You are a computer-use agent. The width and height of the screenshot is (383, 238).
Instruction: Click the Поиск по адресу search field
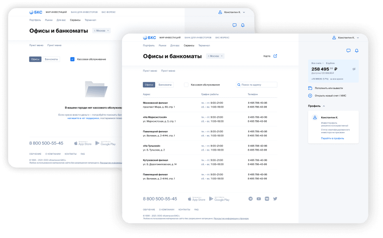pyautogui.click(x=258, y=85)
